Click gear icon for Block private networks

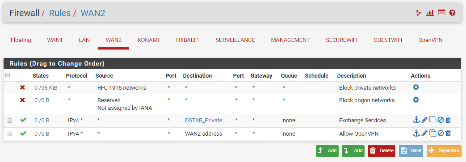(416, 87)
